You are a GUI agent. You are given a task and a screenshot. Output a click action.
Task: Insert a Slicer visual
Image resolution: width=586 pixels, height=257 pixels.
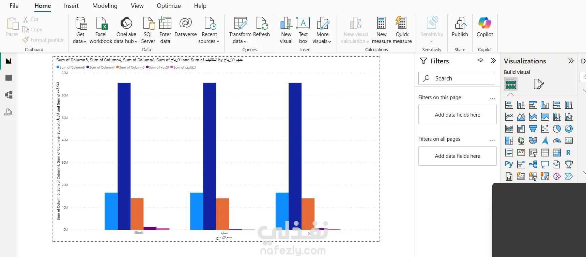(x=533, y=153)
